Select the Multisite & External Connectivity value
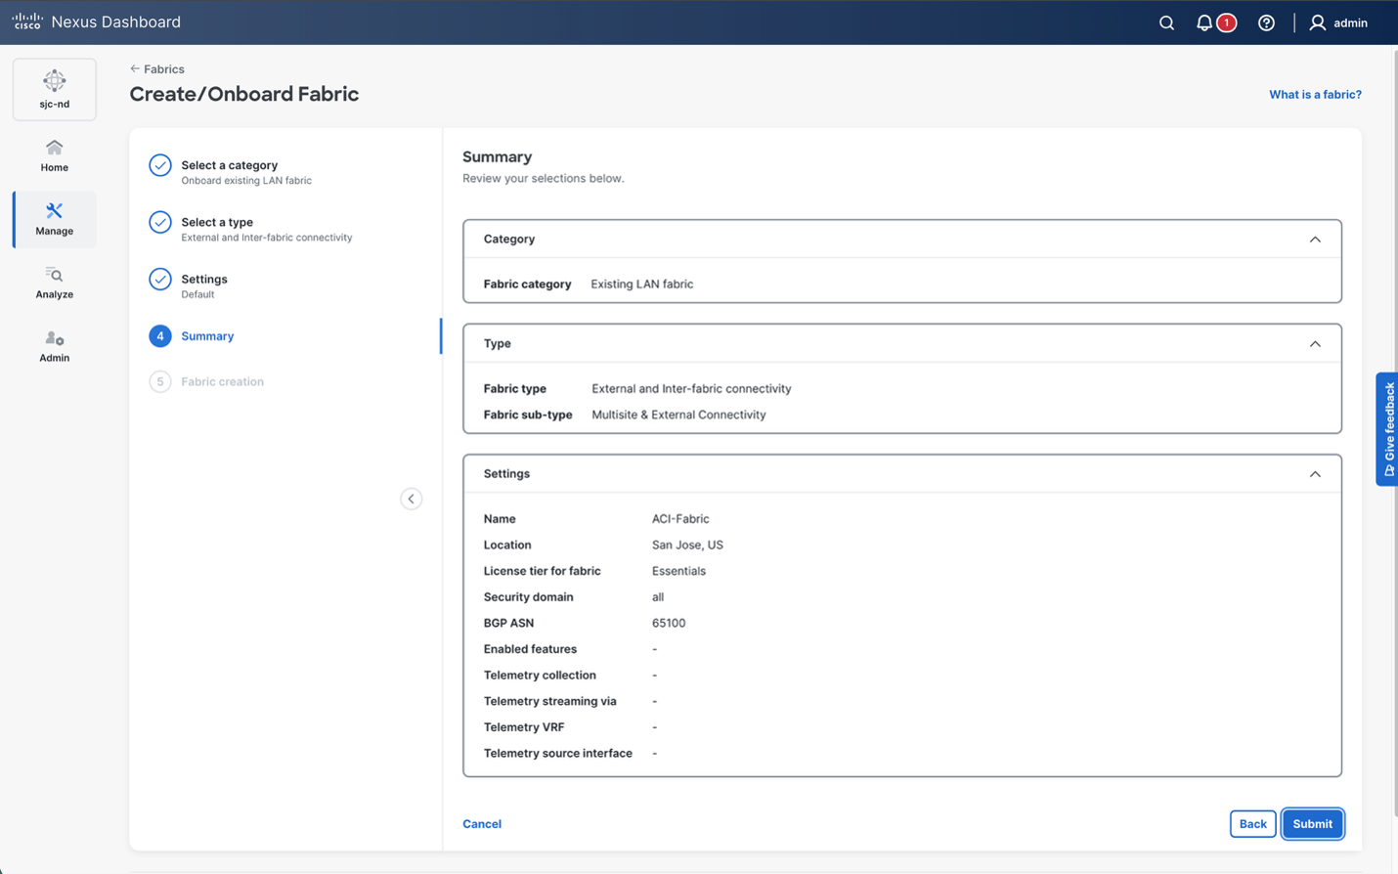1398x874 pixels. tap(678, 415)
